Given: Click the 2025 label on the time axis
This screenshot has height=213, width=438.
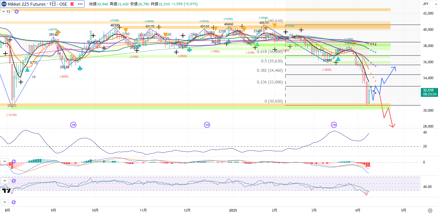Looking at the screenshot, I should (x=233, y=210).
